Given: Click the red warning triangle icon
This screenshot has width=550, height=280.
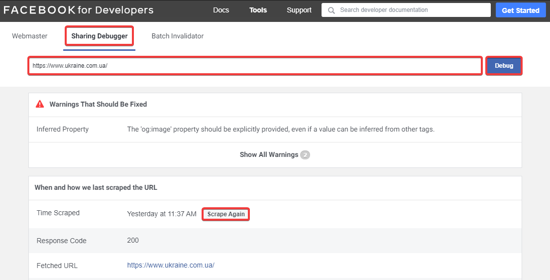Looking at the screenshot, I should tap(39, 105).
